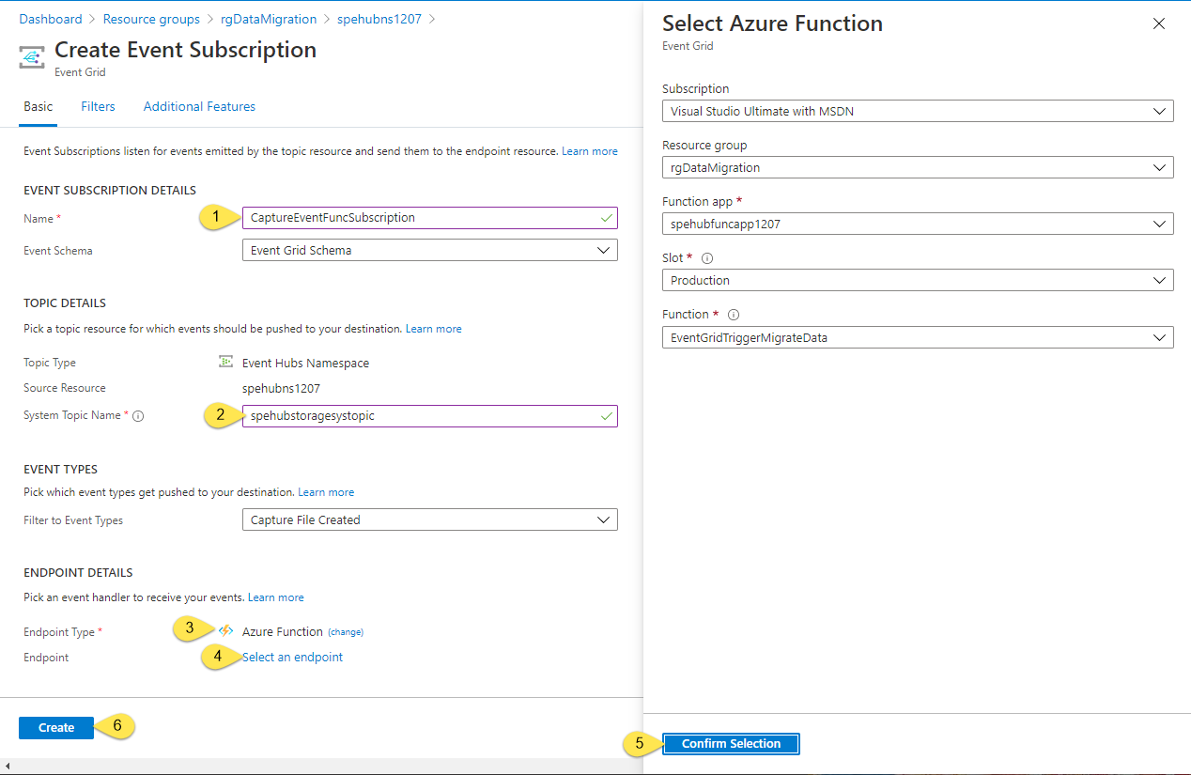Click the Create button

click(x=55, y=727)
